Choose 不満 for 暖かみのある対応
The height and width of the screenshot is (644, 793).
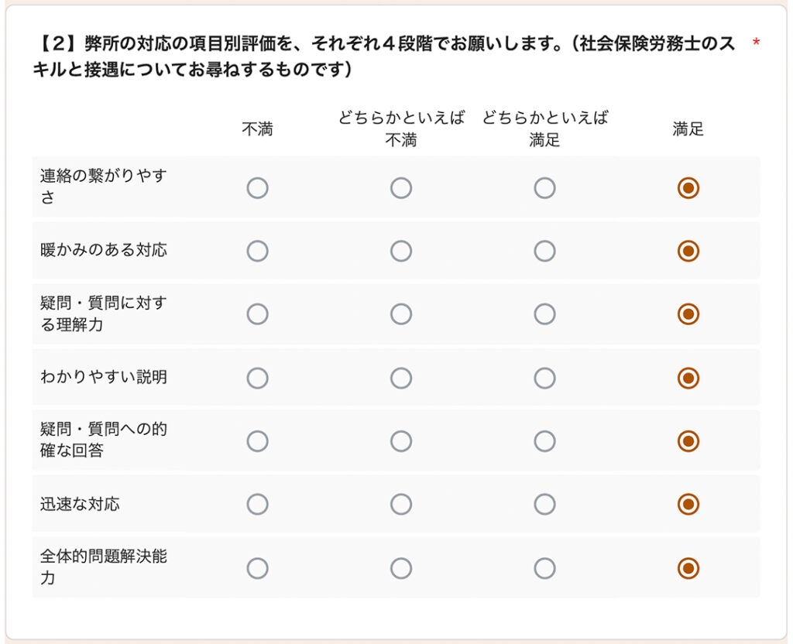[258, 250]
